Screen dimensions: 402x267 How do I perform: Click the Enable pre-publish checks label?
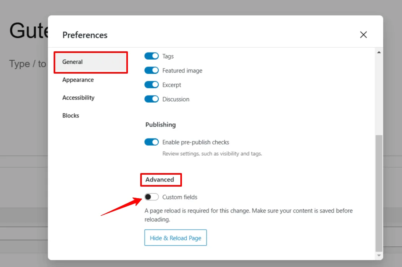[195, 142]
